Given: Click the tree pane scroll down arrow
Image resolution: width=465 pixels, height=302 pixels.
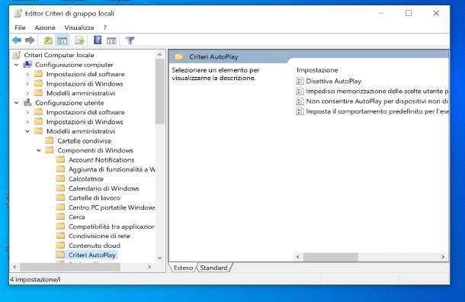Looking at the screenshot, I should 160,258.
